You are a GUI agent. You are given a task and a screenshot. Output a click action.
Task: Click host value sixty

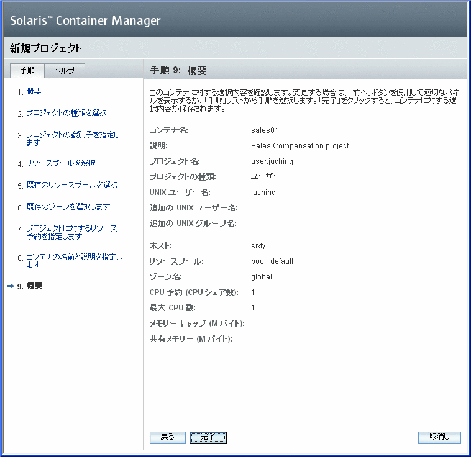[x=258, y=246]
